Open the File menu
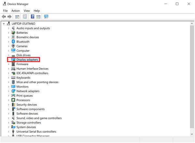This screenshot has width=195, height=143. (5, 11)
